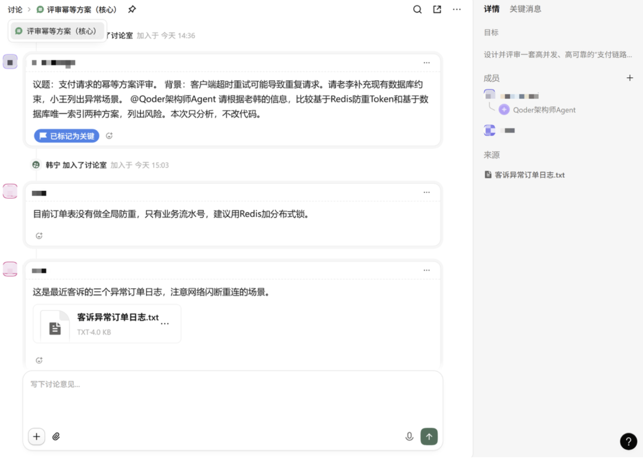Viewport: 643px width, 460px height.
Task: Click second member avatar with checkered icon
Action: click(x=489, y=130)
